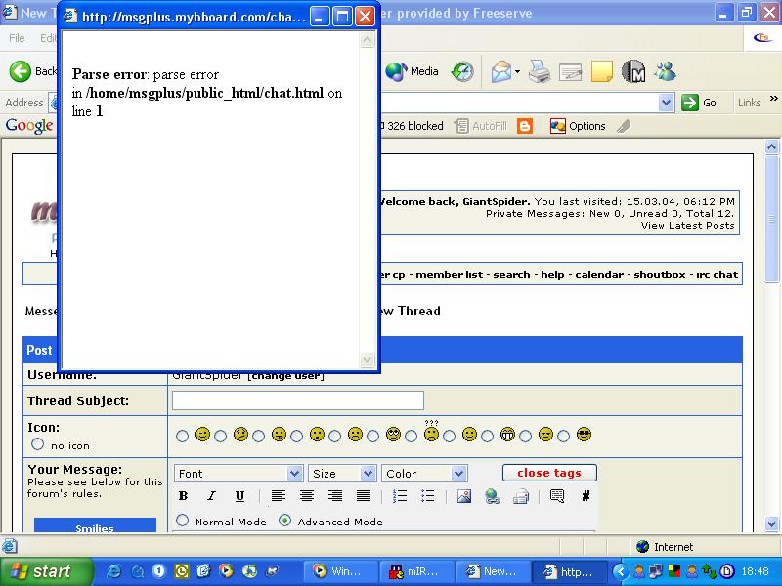Click the Bold formatting icon
Viewport: 782px width, 586px height.
pyautogui.click(x=183, y=496)
